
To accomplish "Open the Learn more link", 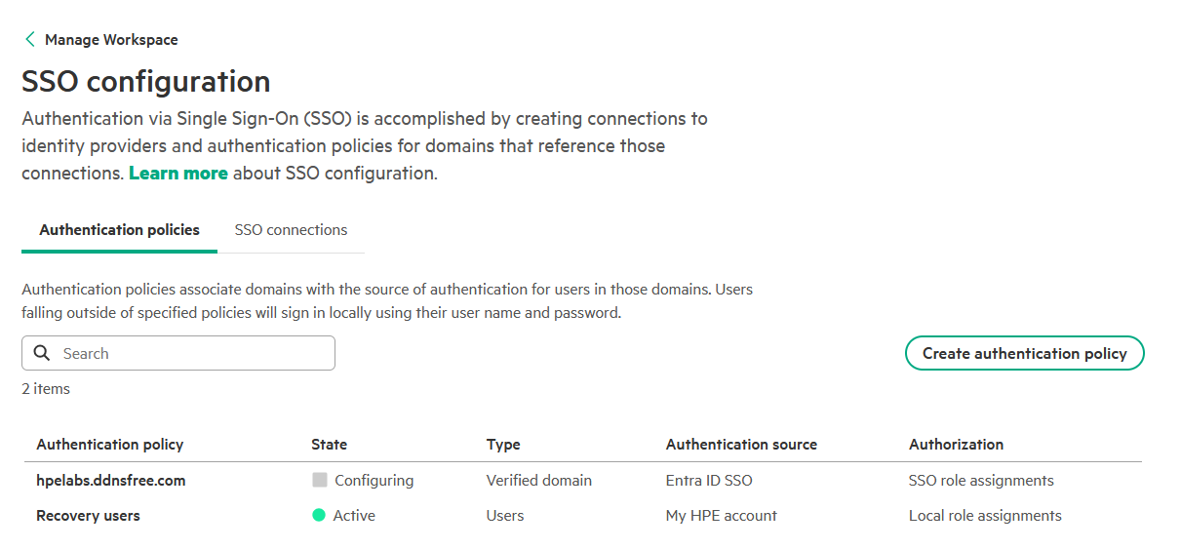I will click(x=178, y=173).
